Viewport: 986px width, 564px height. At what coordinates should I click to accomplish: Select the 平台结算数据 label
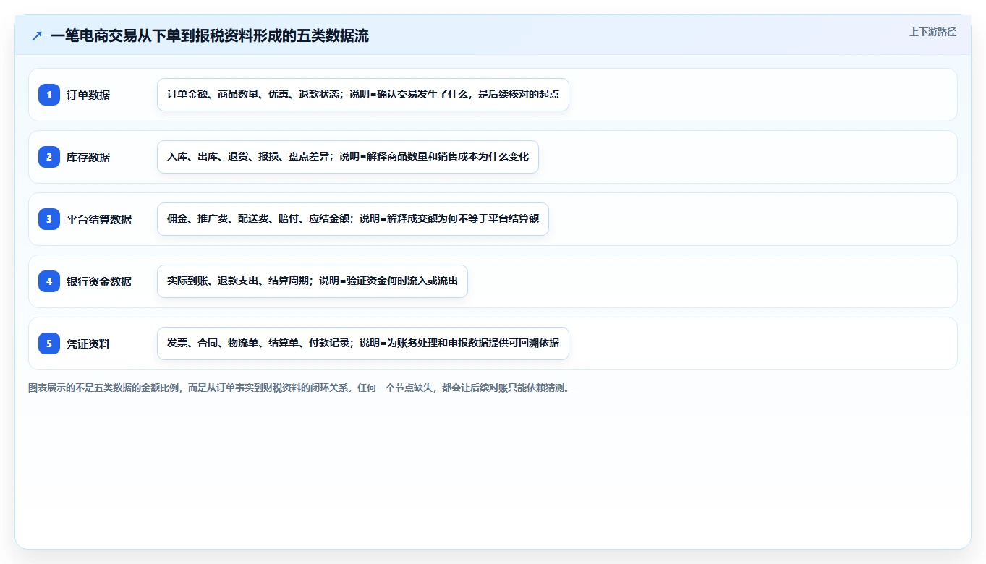click(x=99, y=219)
